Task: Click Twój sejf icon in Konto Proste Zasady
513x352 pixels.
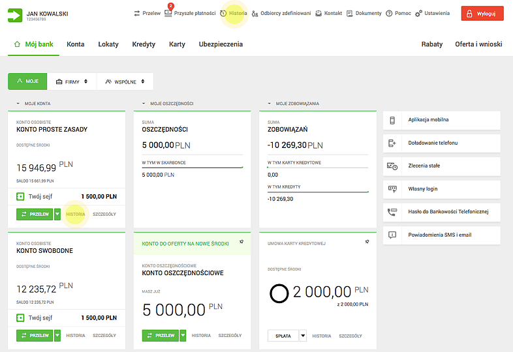Action: click(20, 197)
